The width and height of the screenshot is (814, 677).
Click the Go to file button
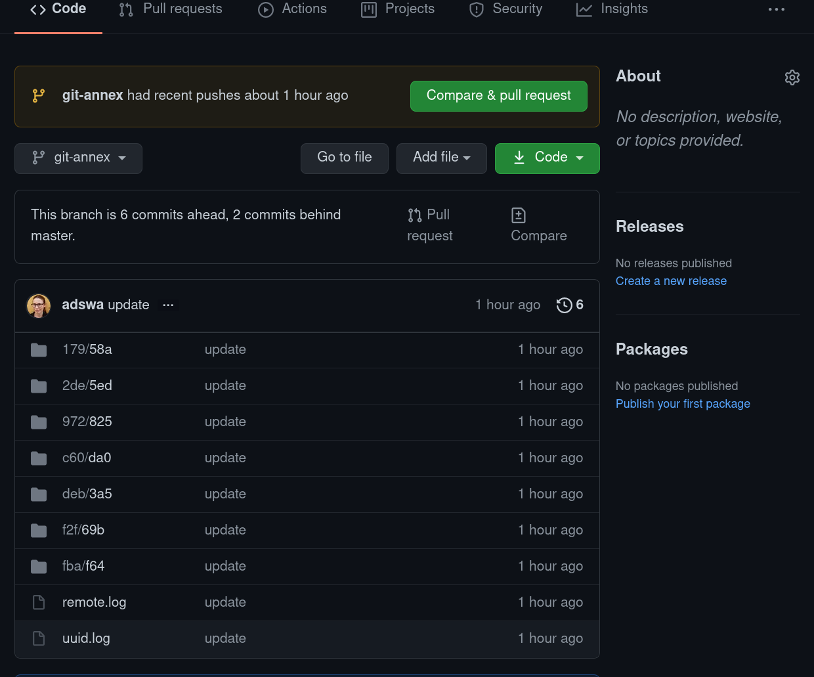pos(344,158)
